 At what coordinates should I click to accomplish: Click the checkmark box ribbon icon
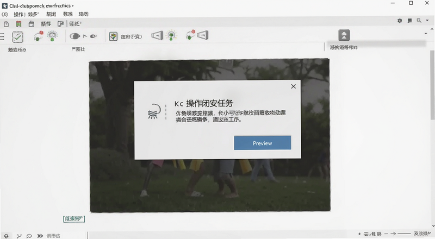click(17, 37)
